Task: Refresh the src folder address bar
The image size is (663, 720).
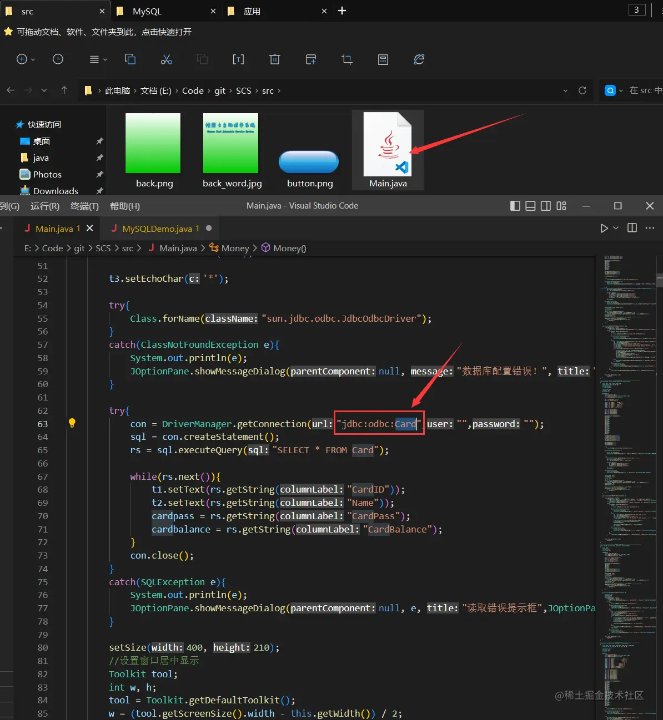Action: tap(582, 90)
